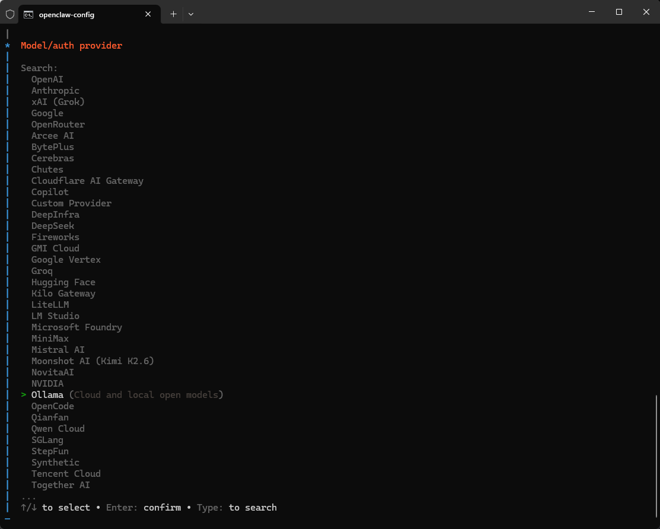Select the Google provider row

coord(47,113)
